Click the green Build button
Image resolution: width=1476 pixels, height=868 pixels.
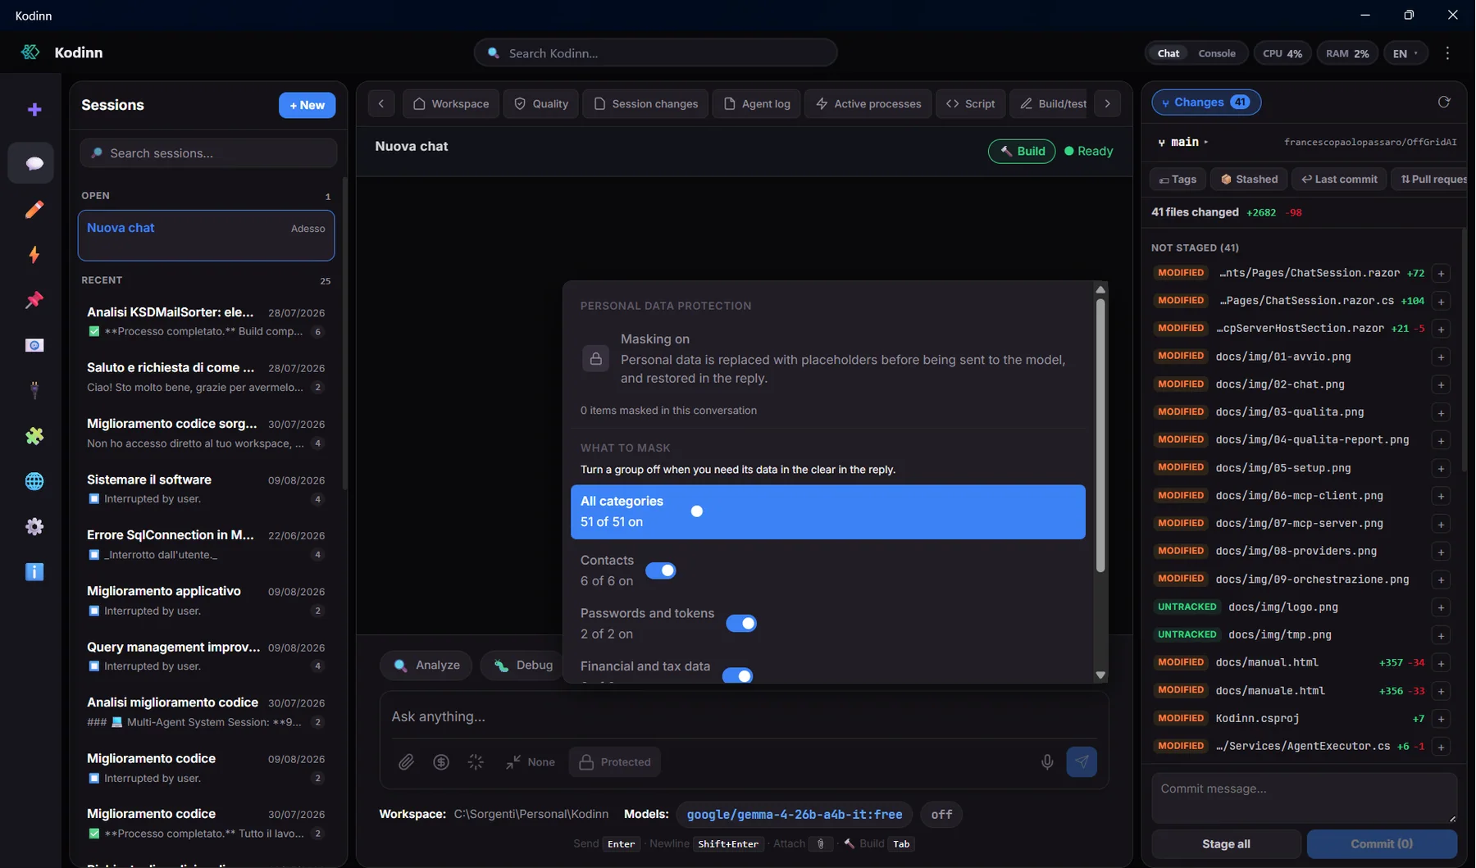(1022, 151)
